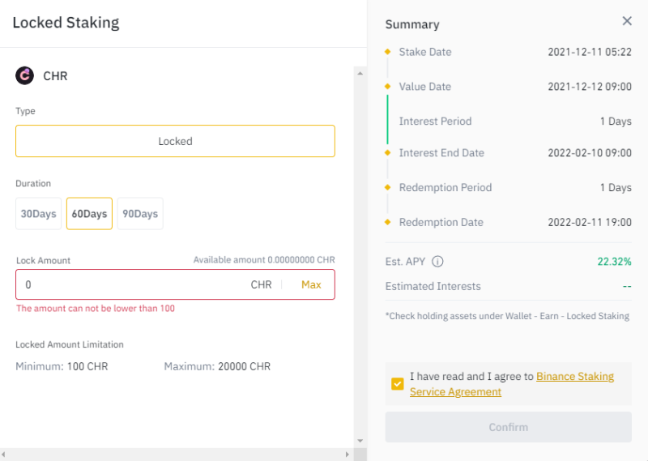Click the Stake Date value 2021-12-11 05:22
Image resolution: width=648 pixels, height=461 pixels.
pos(590,52)
